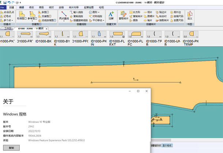This screenshot has width=223, height=153.
Task: Select the 复制样片 tool
Action: pos(136,16)
